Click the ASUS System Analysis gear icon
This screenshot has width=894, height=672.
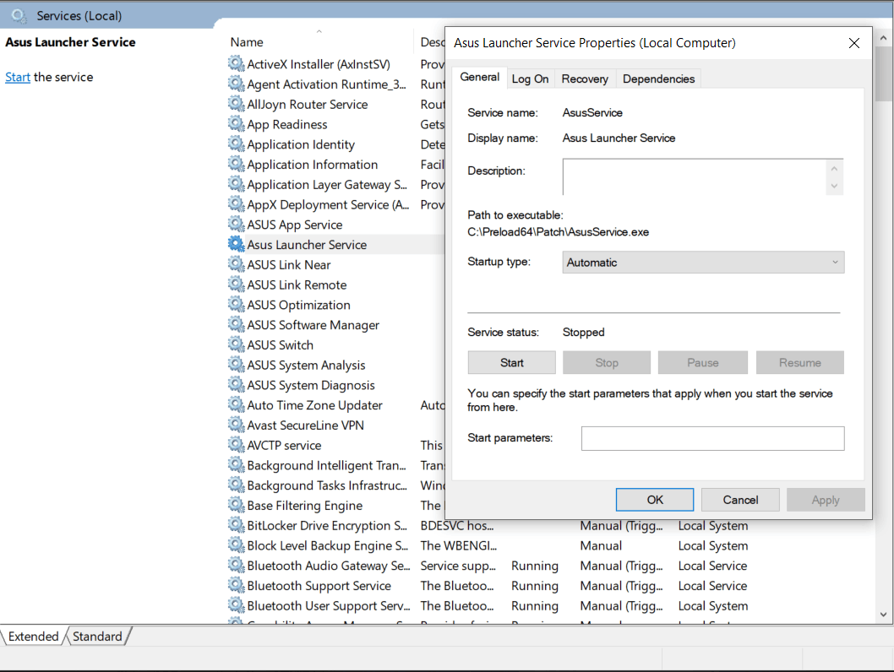pyautogui.click(x=236, y=364)
